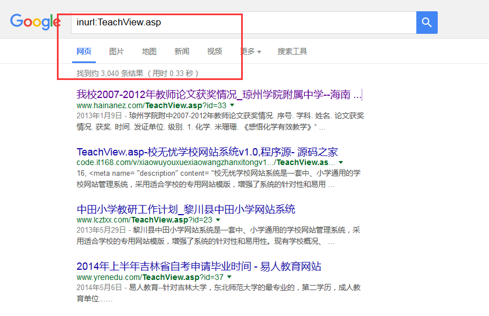The width and height of the screenshot is (489, 316).
Task: Open 搜索工具 options
Action: [292, 51]
